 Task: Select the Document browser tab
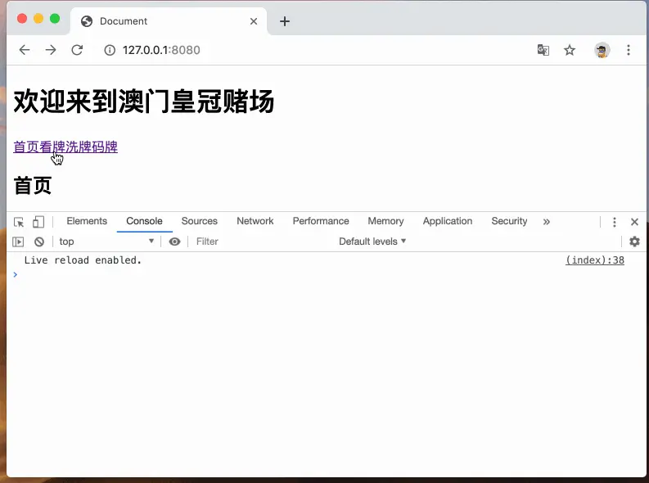tap(169, 21)
